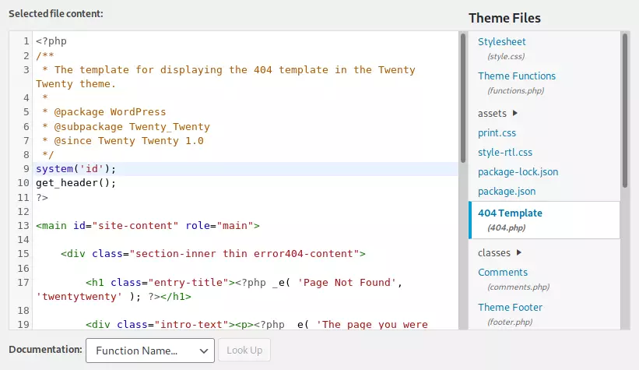This screenshot has height=370, width=639.
Task: Open the Comments template file
Action: [x=502, y=273]
